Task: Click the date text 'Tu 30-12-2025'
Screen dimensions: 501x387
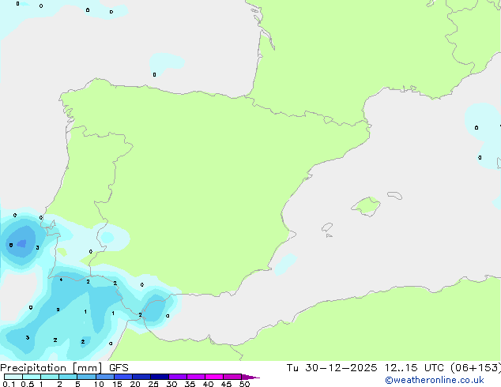Action: (332, 368)
